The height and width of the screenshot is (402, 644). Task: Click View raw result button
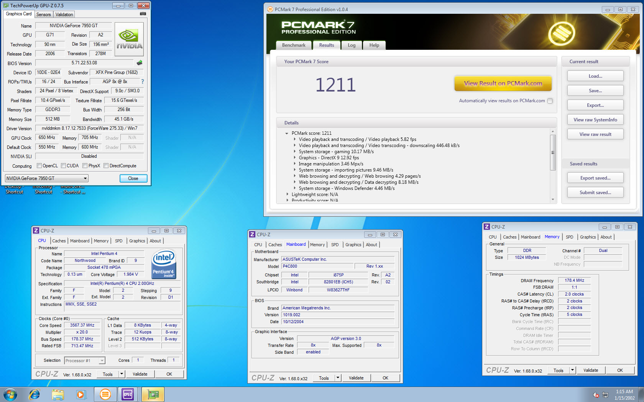595,134
